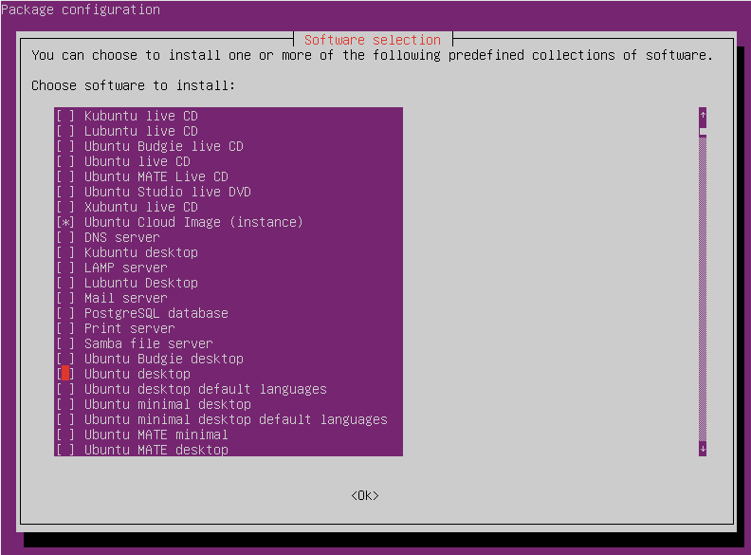Click the scrollbar up arrow

703,115
